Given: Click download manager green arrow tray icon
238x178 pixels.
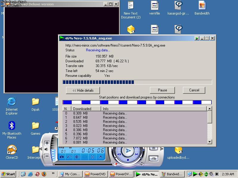Looking at the screenshot, I should coord(195,174).
